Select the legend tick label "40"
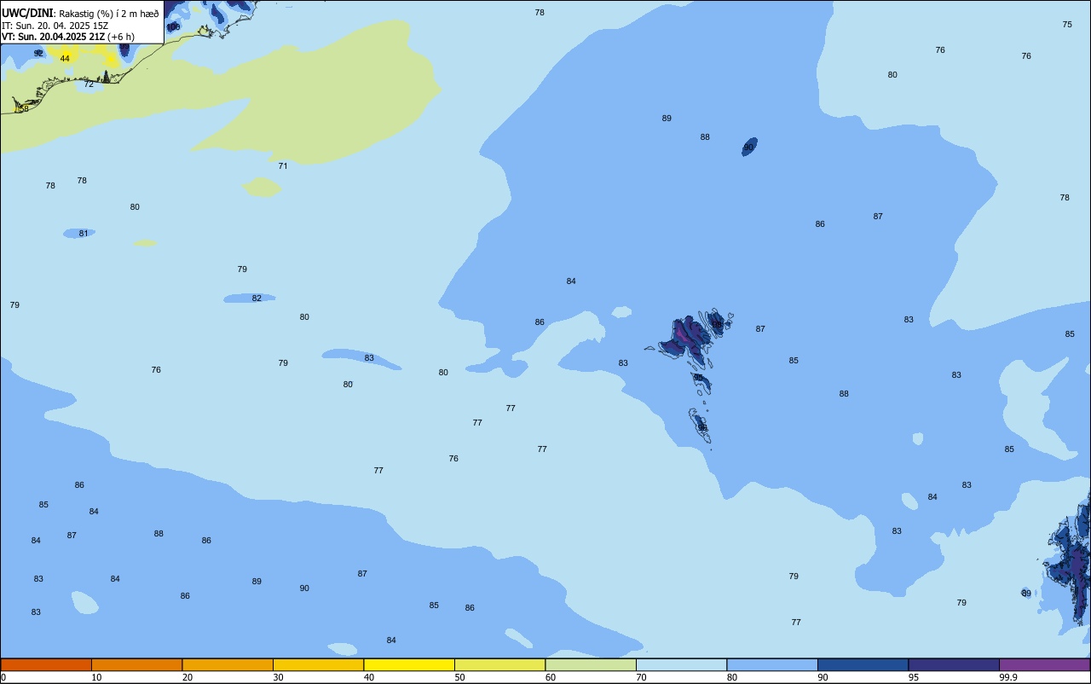 (x=368, y=677)
